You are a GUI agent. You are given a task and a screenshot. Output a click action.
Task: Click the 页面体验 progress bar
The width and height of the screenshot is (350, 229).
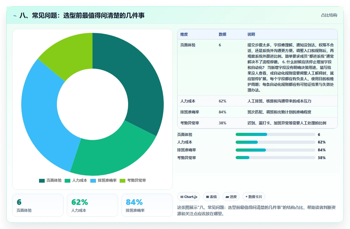(x=275, y=134)
